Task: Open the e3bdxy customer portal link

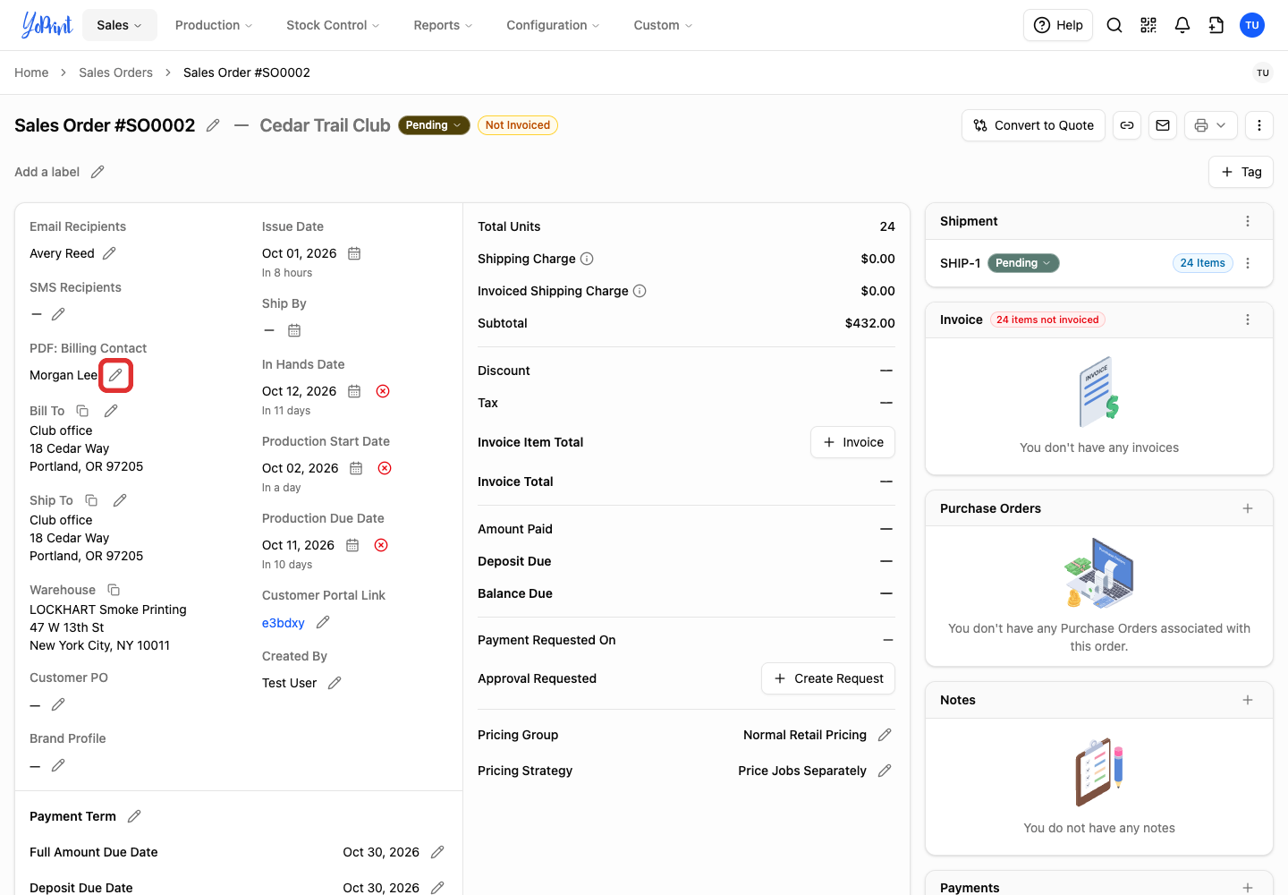Action: (283, 623)
